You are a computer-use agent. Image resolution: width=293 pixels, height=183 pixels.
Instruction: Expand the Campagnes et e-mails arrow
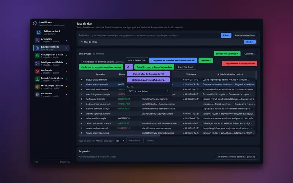(66, 56)
